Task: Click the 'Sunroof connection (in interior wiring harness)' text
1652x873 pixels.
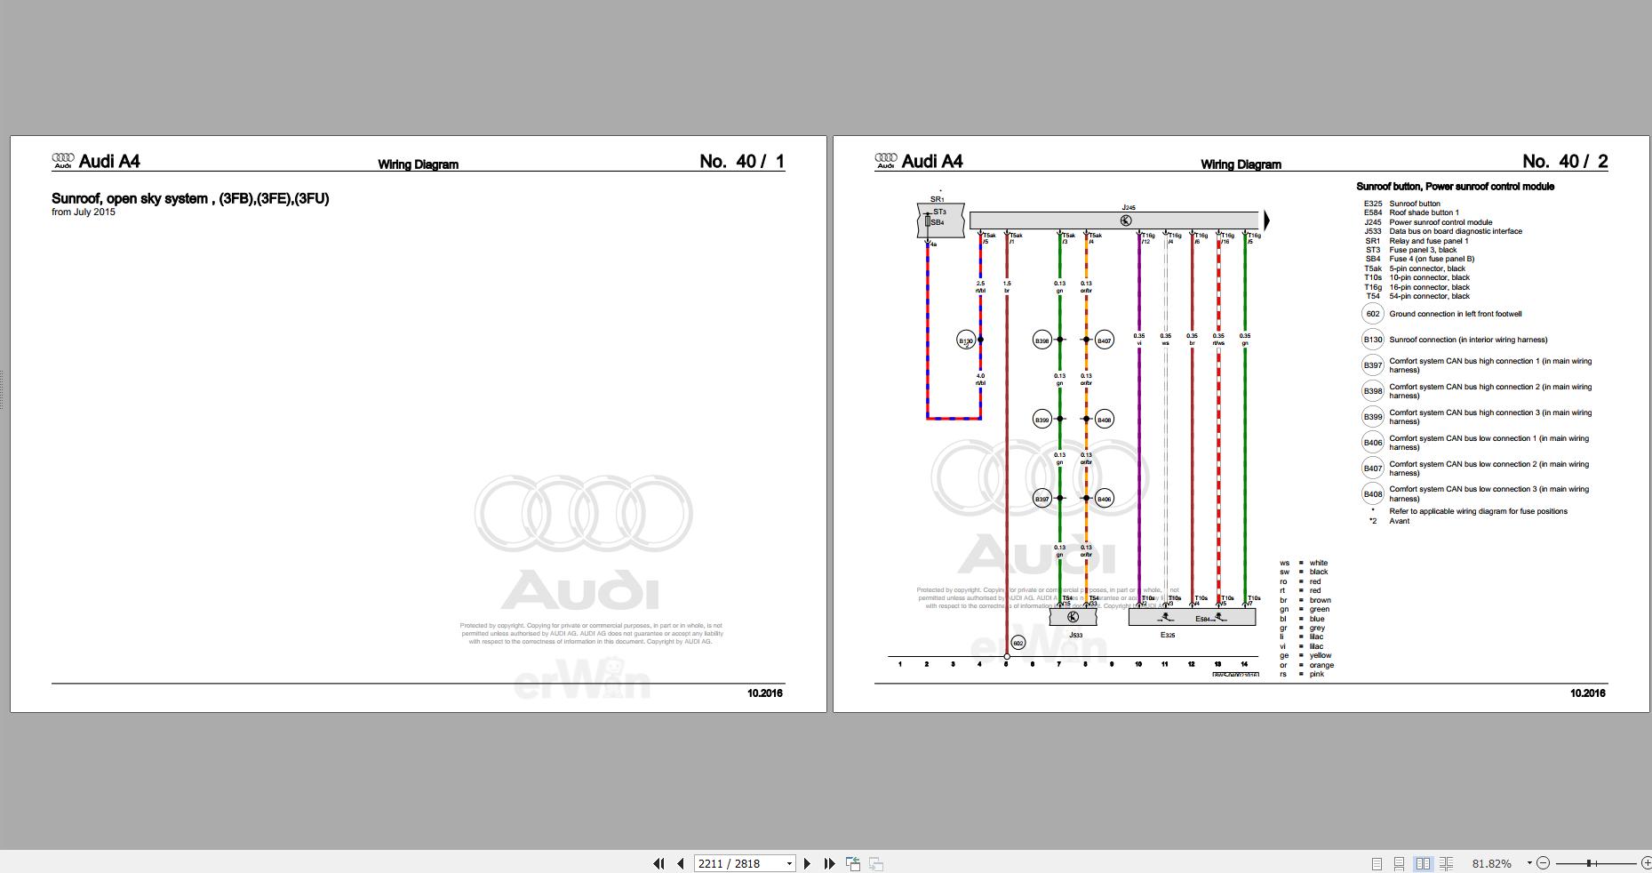Action: pyautogui.click(x=1468, y=340)
